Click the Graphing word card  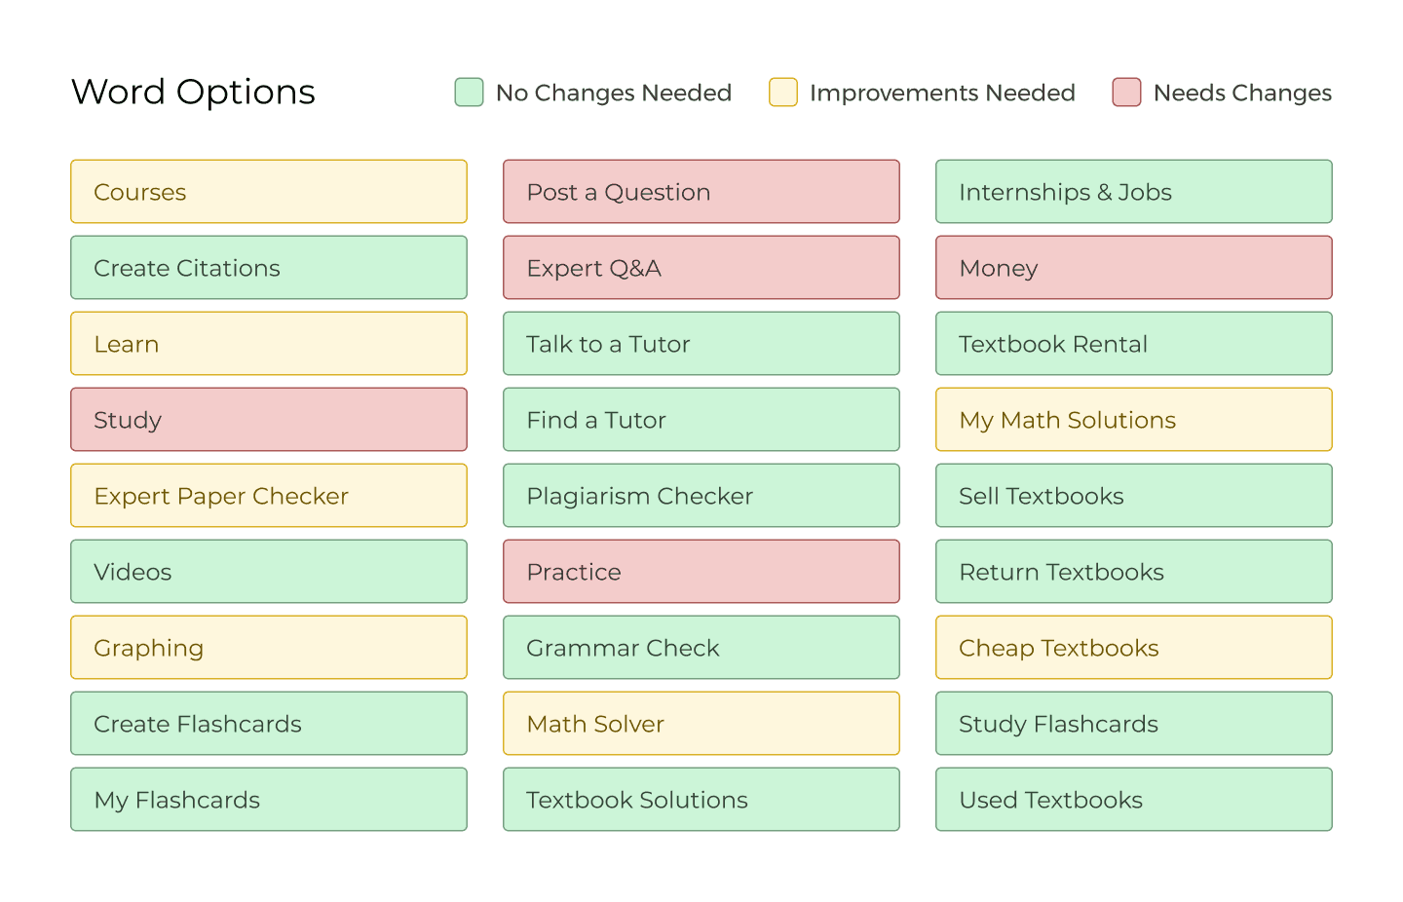tap(269, 648)
